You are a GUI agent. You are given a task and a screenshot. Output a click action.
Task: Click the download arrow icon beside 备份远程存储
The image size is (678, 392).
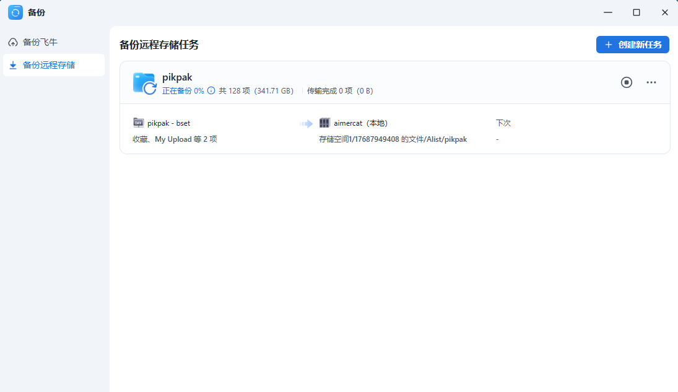(13, 66)
